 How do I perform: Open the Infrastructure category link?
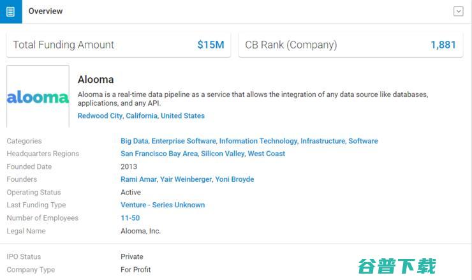(323, 141)
